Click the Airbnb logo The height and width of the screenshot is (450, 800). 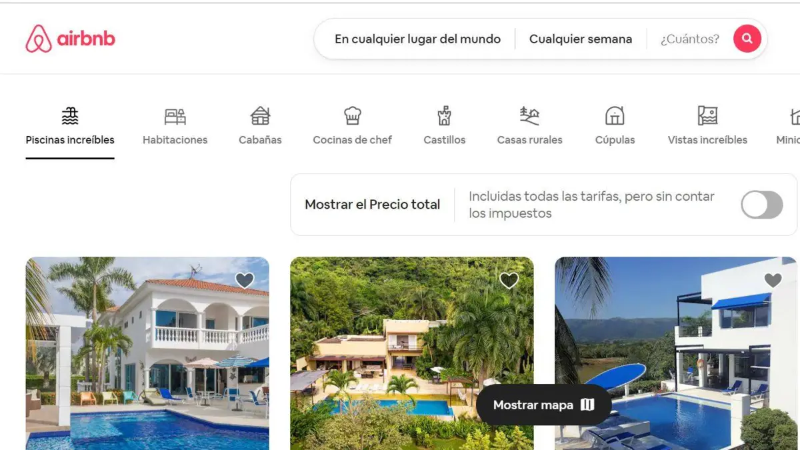point(70,39)
